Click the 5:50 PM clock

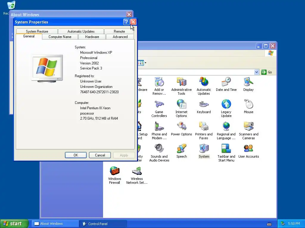click(x=294, y=224)
